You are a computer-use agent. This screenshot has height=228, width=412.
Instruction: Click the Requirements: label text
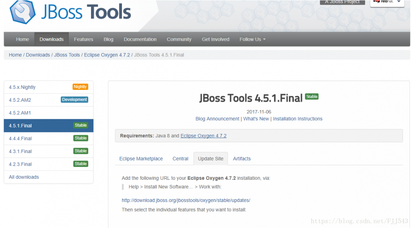(137, 136)
